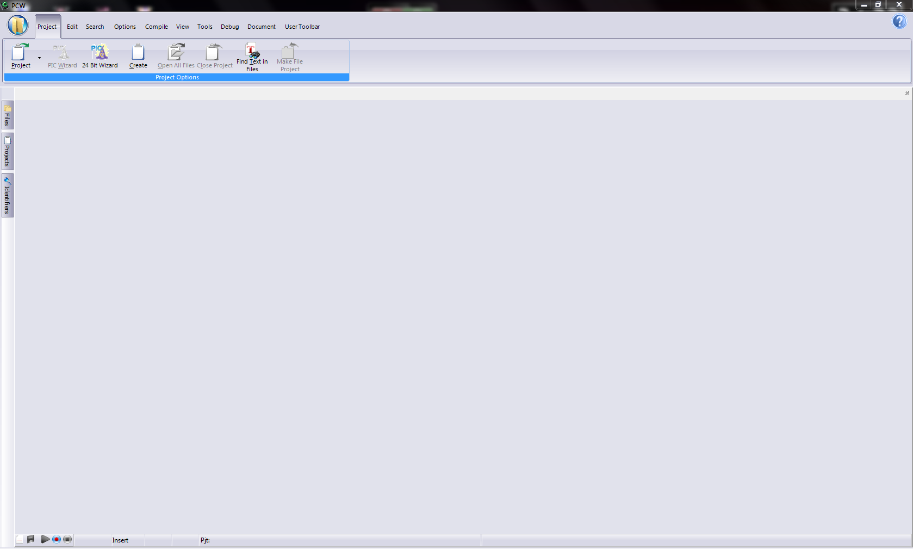Start macro recording with red button
This screenshot has width=913, height=549.
(57, 539)
